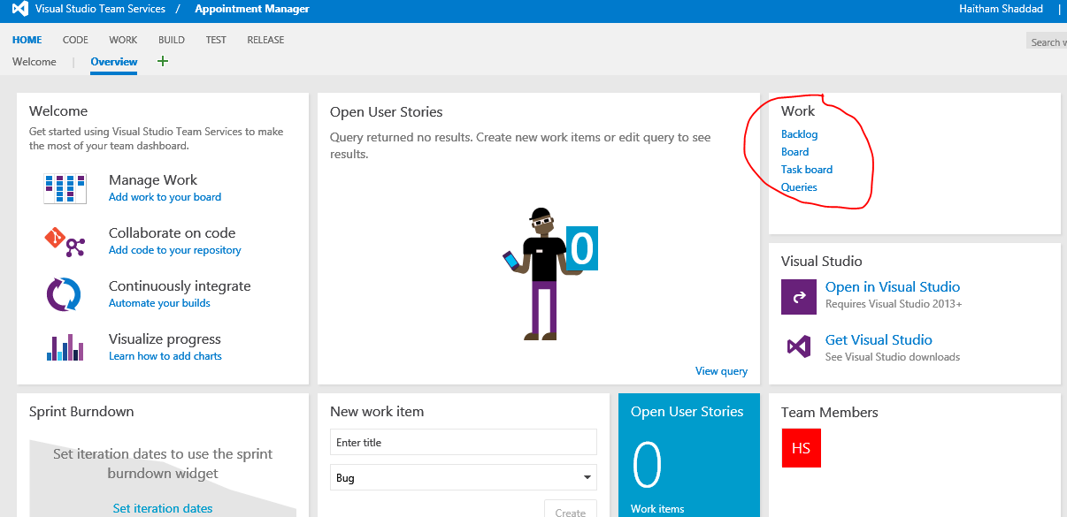Click the Get Visual Studio logo icon
The image size is (1067, 517).
(x=799, y=348)
